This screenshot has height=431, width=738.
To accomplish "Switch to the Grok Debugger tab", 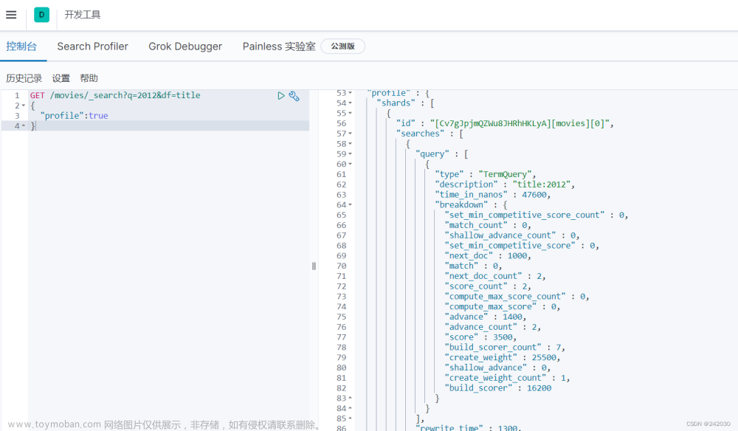I will pyautogui.click(x=185, y=46).
